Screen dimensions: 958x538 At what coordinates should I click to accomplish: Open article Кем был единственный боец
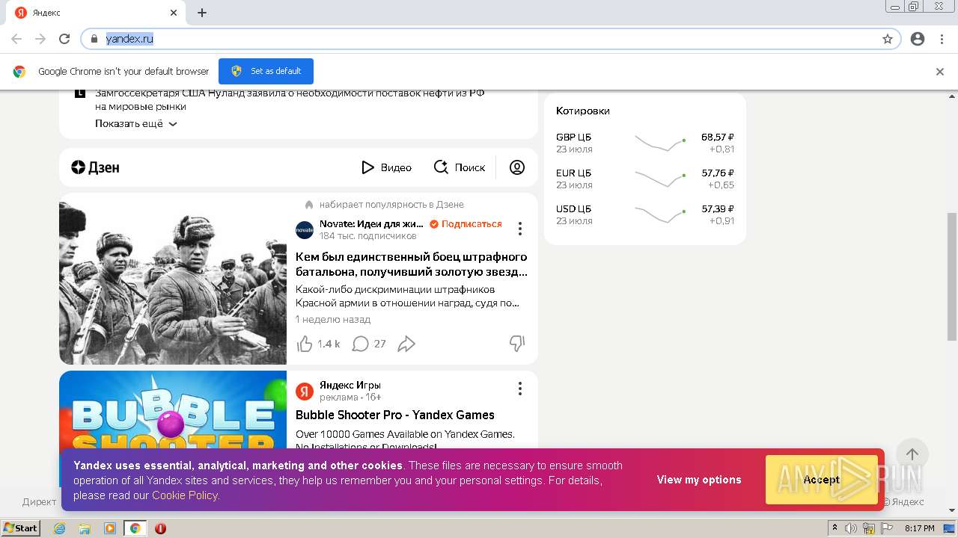(x=412, y=264)
